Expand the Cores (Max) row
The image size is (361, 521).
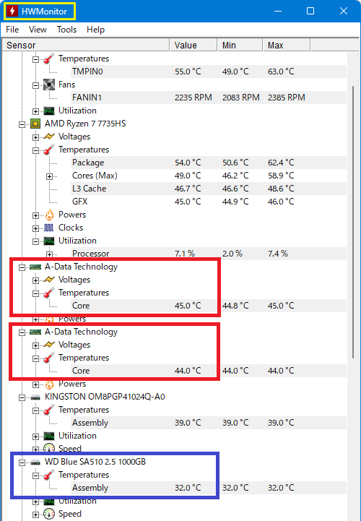pyautogui.click(x=49, y=176)
